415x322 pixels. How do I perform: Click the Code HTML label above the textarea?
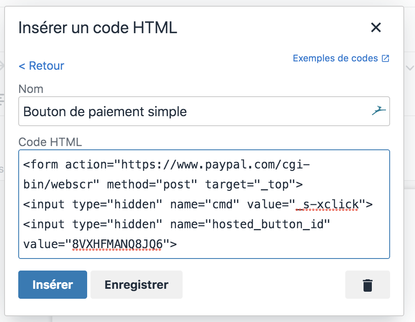point(50,142)
